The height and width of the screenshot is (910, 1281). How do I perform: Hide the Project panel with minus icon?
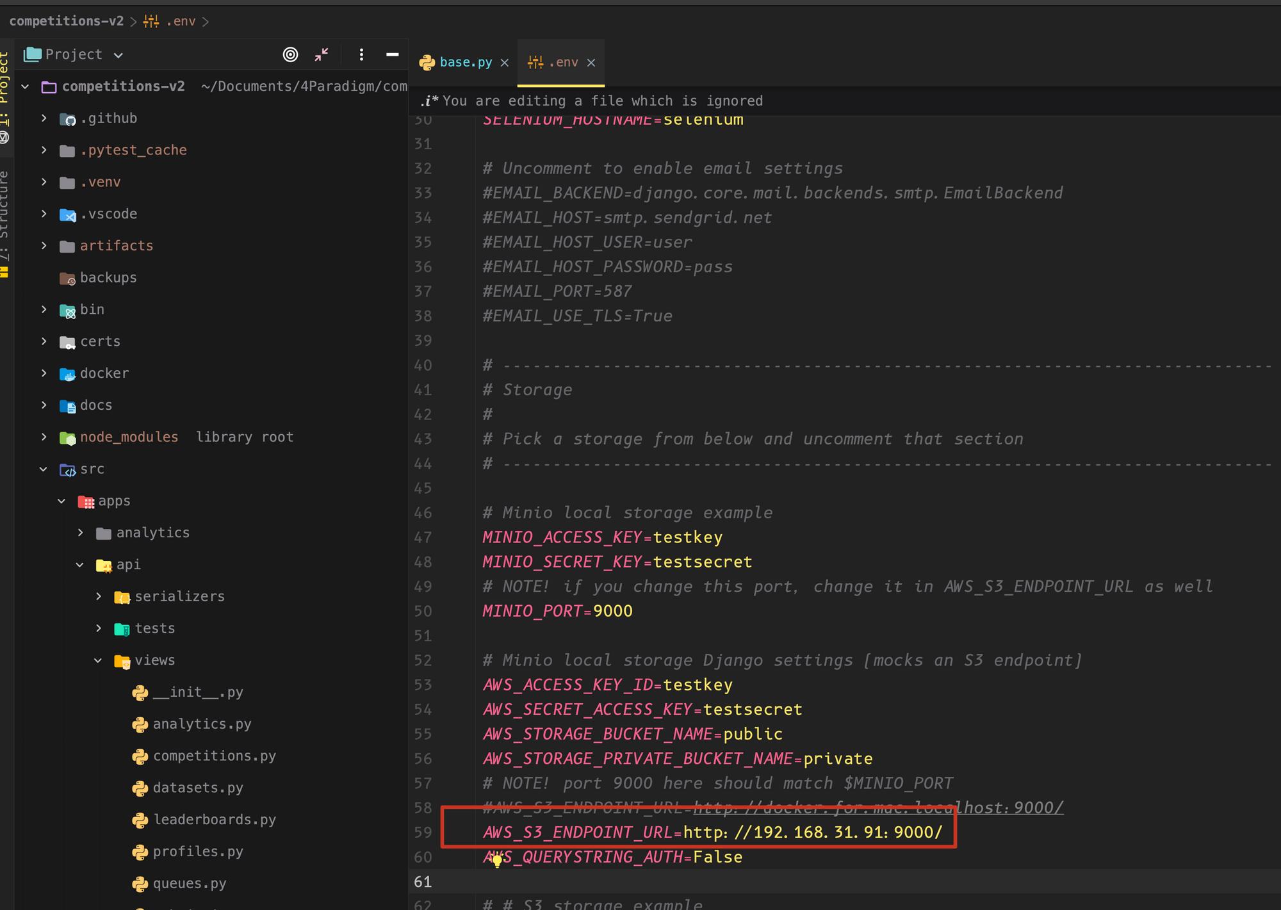pos(393,54)
